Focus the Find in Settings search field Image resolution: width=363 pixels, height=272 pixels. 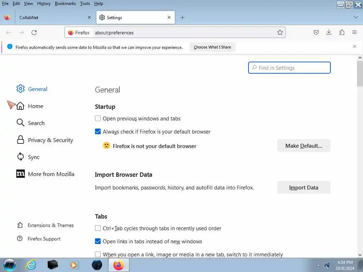(289, 68)
